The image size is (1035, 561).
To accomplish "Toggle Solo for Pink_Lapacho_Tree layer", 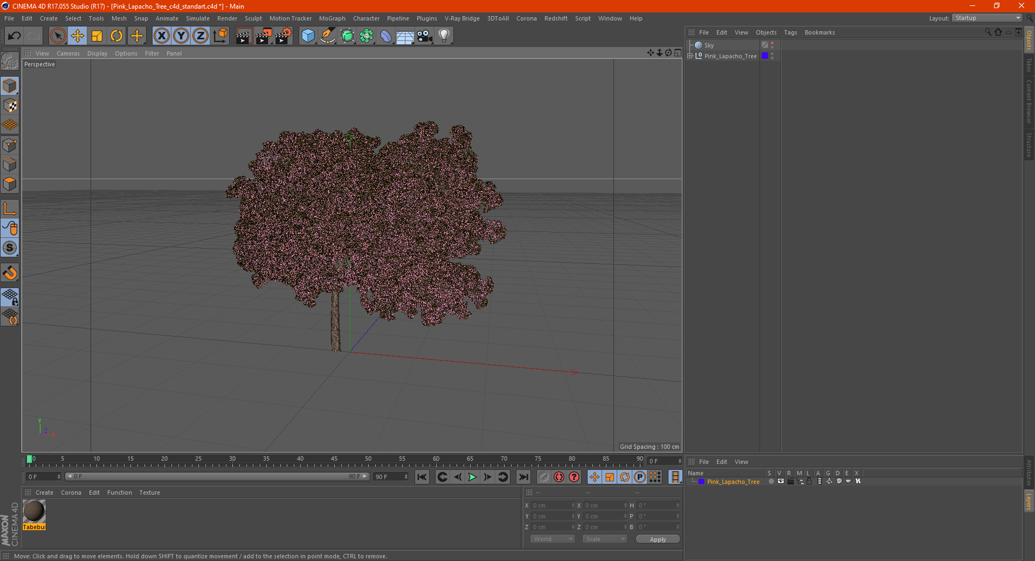I will (771, 482).
